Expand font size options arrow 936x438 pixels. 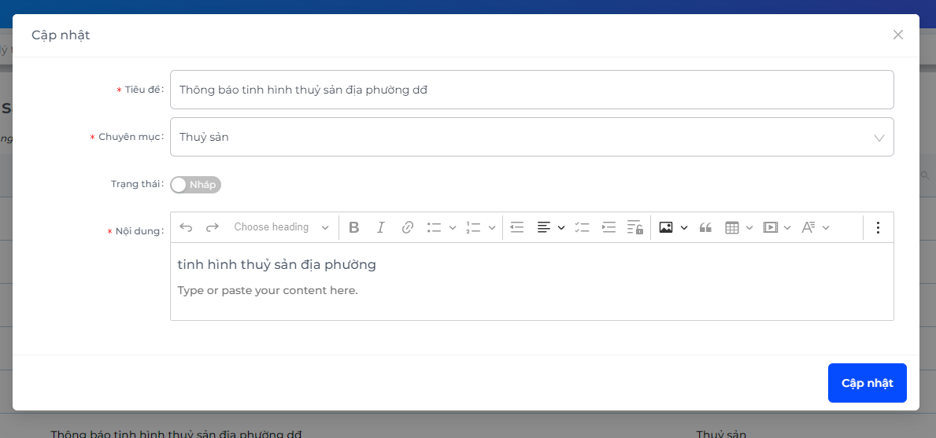(x=826, y=227)
